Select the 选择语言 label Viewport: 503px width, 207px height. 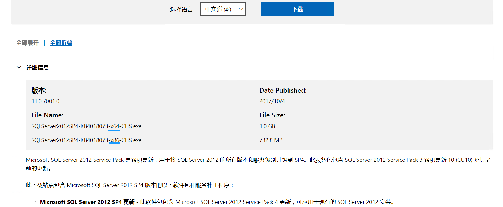click(x=181, y=9)
